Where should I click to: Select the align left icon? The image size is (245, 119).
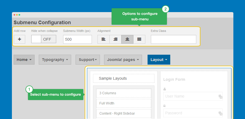104,39
